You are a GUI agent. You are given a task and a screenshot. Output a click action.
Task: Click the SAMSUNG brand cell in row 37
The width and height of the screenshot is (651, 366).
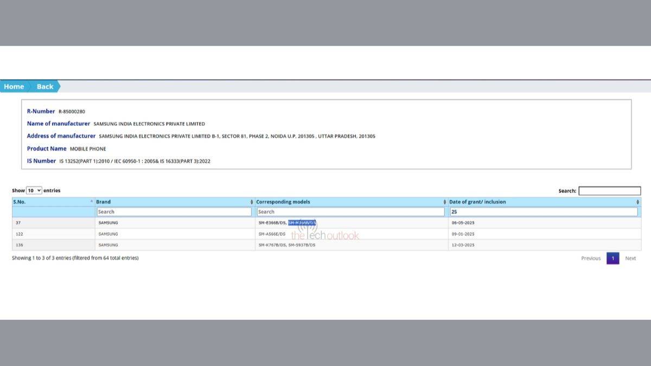(175, 223)
